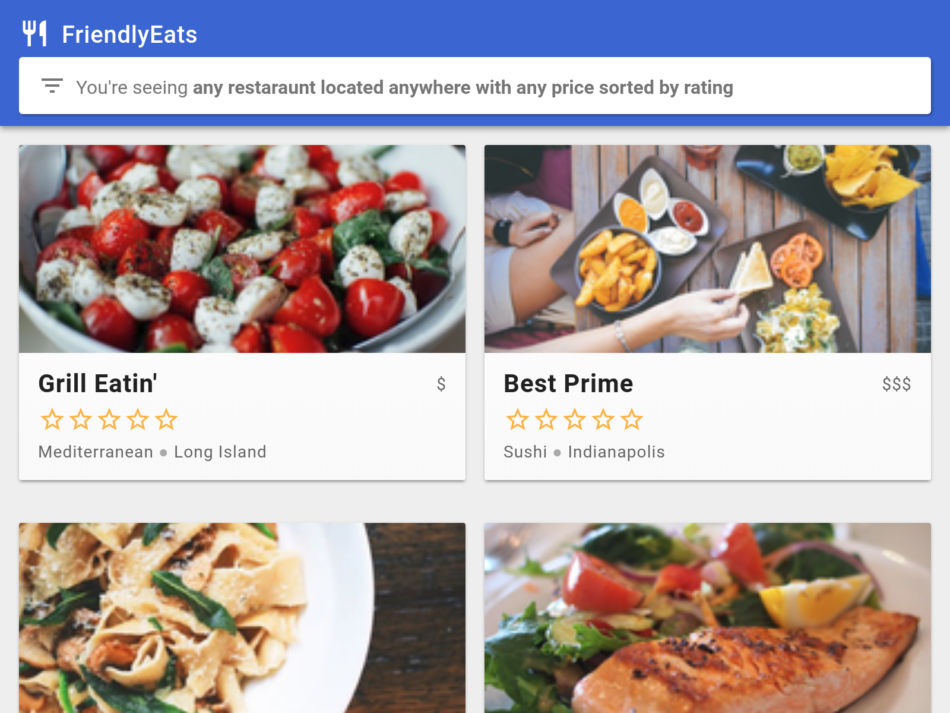Image resolution: width=950 pixels, height=713 pixels.
Task: Click Mediterranean • Long Island category text
Action: 153,452
